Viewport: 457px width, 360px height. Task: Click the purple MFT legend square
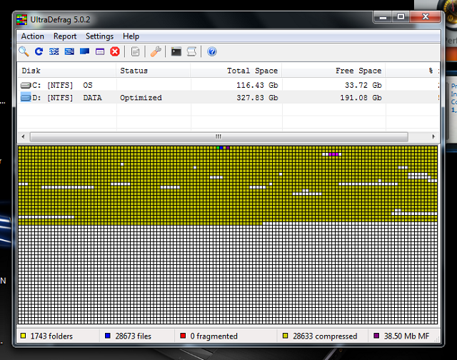pyautogui.click(x=376, y=336)
